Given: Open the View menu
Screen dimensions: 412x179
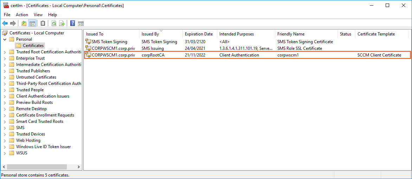Looking at the screenshot, I should tap(38, 15).
